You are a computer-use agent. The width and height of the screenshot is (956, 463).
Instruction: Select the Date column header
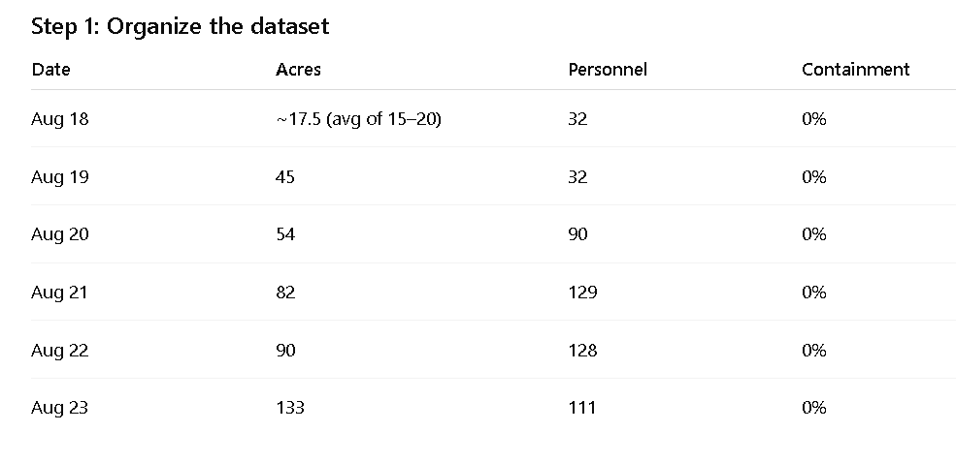click(x=50, y=70)
